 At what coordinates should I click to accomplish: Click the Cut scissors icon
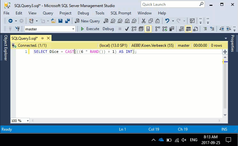coord(143,21)
